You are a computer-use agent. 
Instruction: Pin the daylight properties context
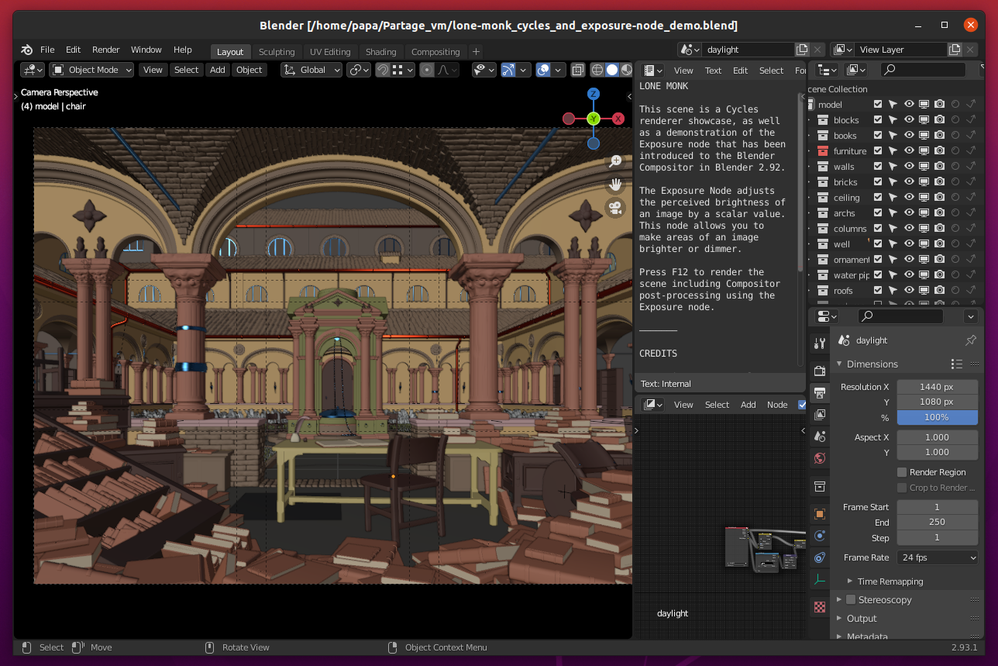point(971,340)
